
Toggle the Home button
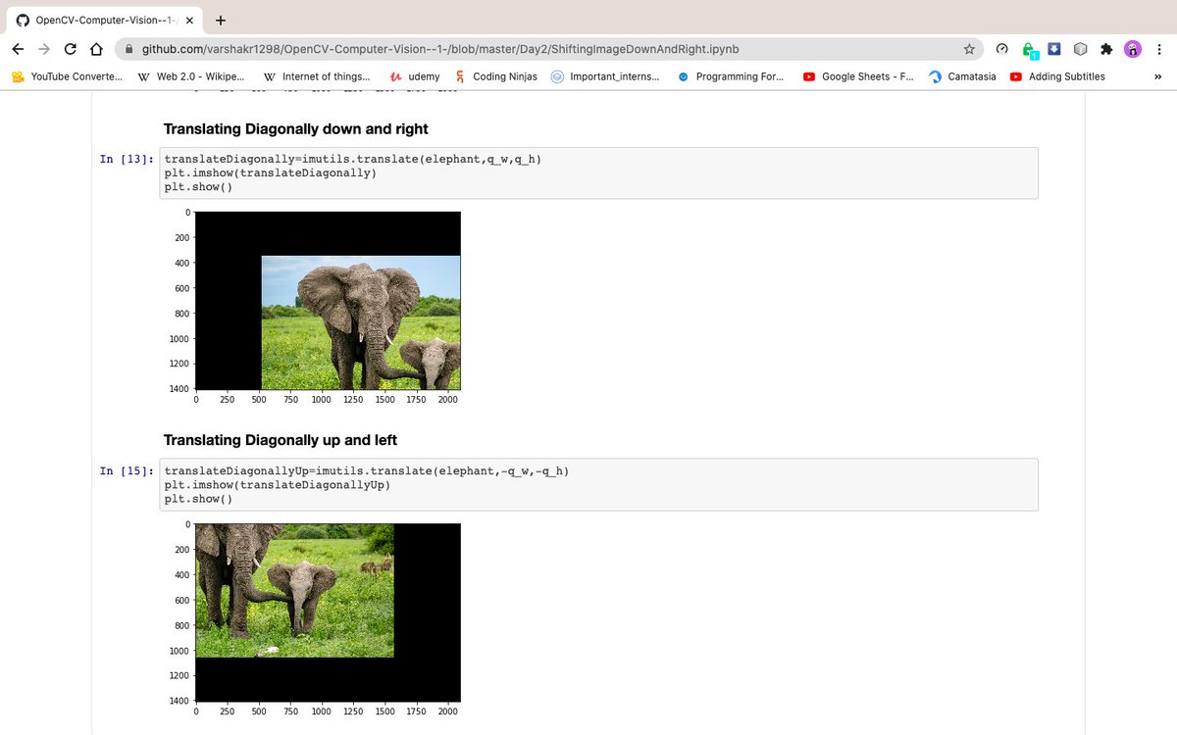[98, 47]
